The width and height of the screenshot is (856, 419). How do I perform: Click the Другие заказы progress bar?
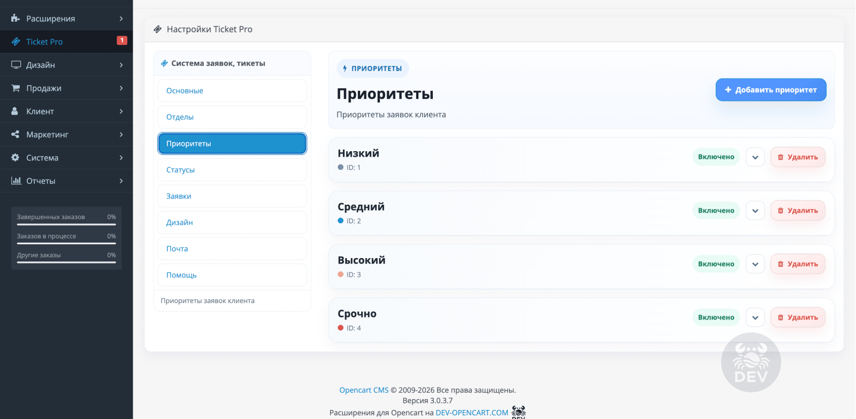click(66, 262)
